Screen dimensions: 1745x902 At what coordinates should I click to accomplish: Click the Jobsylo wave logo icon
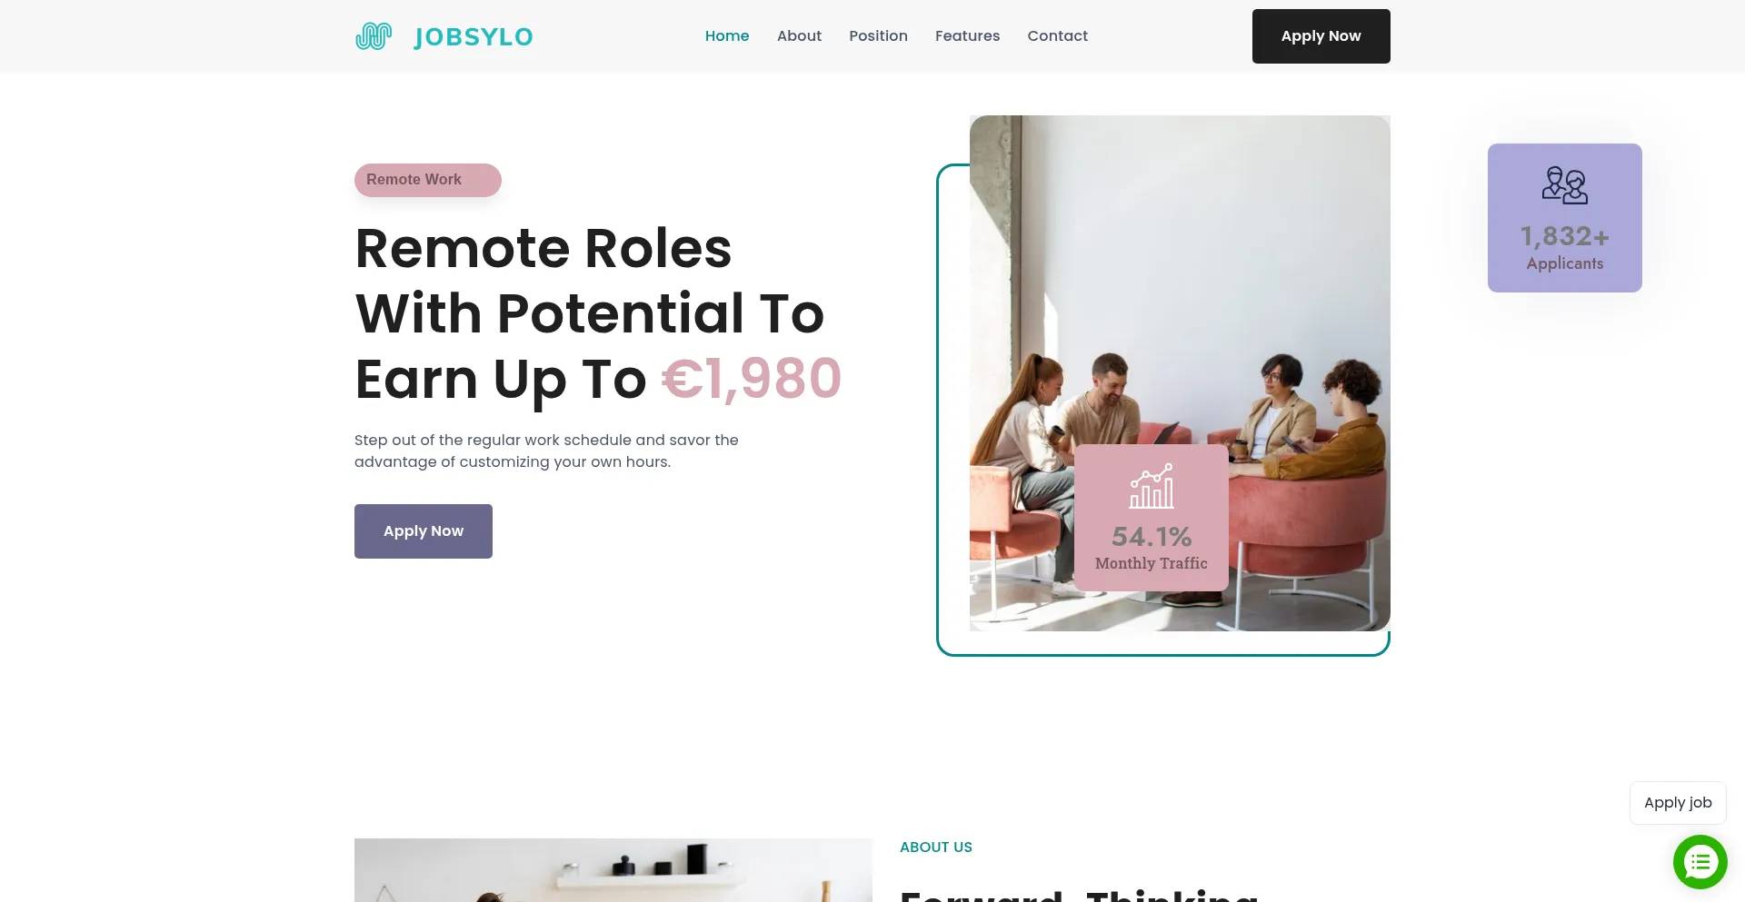pos(373,36)
